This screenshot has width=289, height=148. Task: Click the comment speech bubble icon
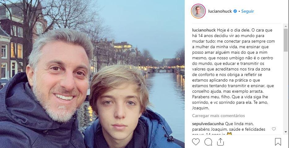click(208, 142)
